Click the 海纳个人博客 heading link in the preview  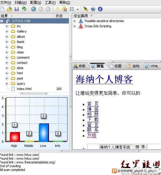coord(104,79)
